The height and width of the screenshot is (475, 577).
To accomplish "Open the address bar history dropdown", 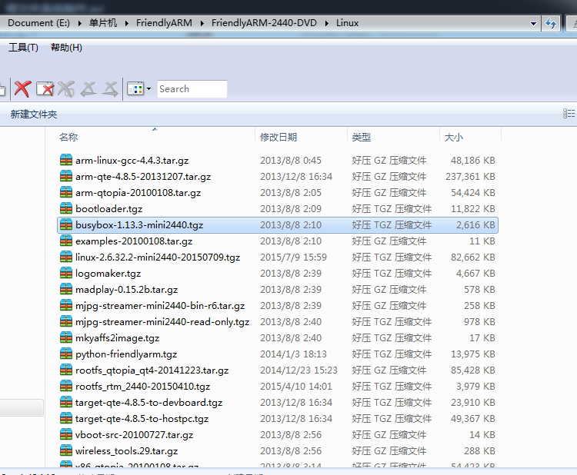I will pyautogui.click(x=533, y=24).
